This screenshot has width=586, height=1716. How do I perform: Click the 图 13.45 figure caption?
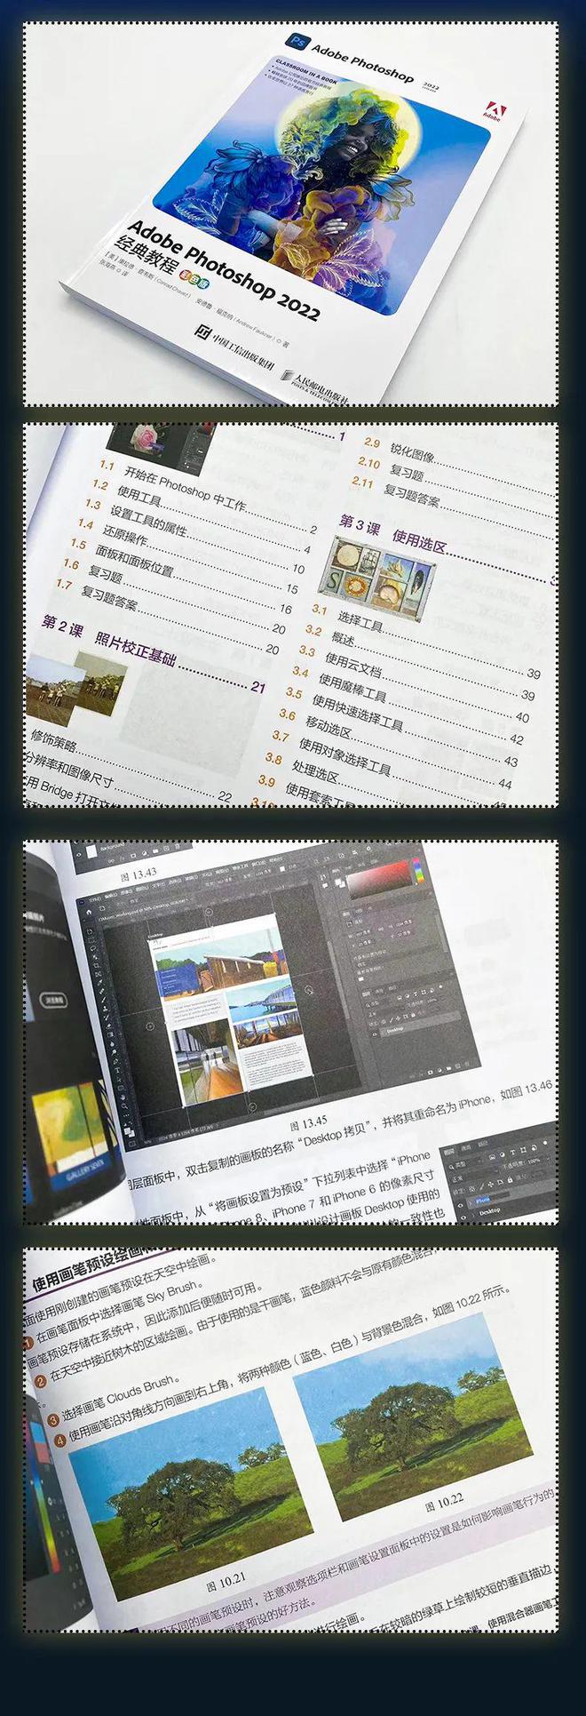tap(307, 1122)
